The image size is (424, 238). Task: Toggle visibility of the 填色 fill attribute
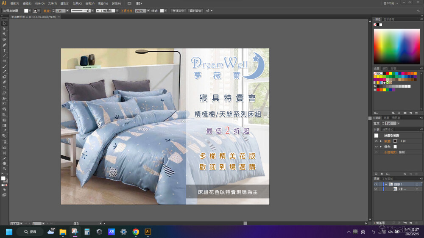[x=376, y=147]
